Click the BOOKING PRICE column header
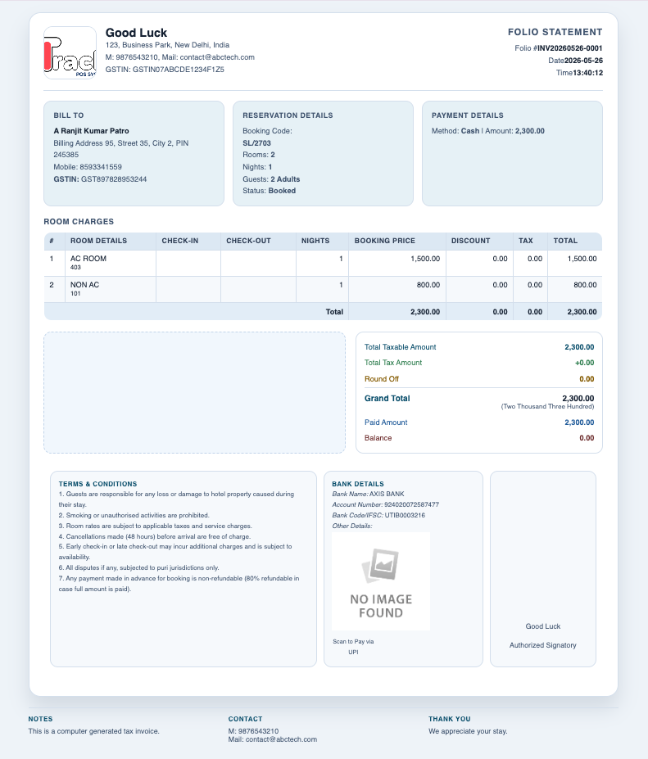 click(x=384, y=241)
